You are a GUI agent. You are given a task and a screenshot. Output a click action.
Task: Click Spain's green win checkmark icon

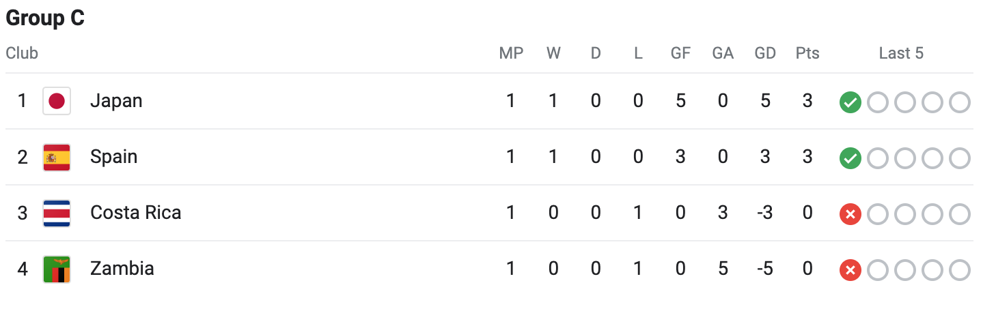pos(850,159)
